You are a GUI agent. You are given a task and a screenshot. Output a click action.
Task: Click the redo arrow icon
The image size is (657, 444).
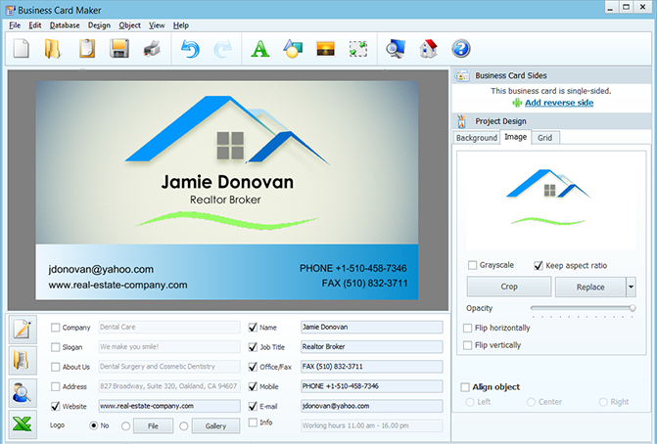[222, 49]
